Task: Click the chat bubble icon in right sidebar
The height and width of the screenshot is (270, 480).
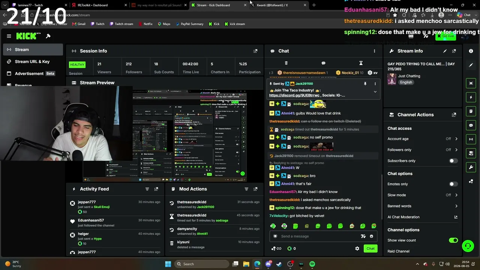Action: (471, 125)
